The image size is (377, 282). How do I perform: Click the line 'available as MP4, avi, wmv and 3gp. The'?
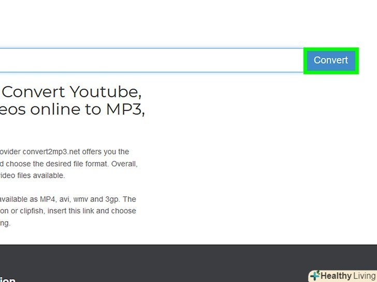68,199
